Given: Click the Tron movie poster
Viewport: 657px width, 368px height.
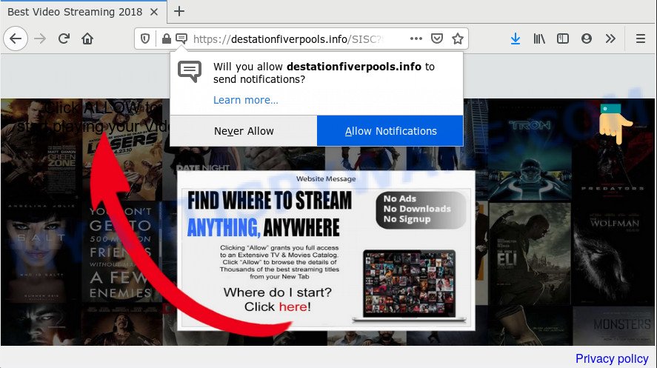Looking at the screenshot, I should (530, 150).
